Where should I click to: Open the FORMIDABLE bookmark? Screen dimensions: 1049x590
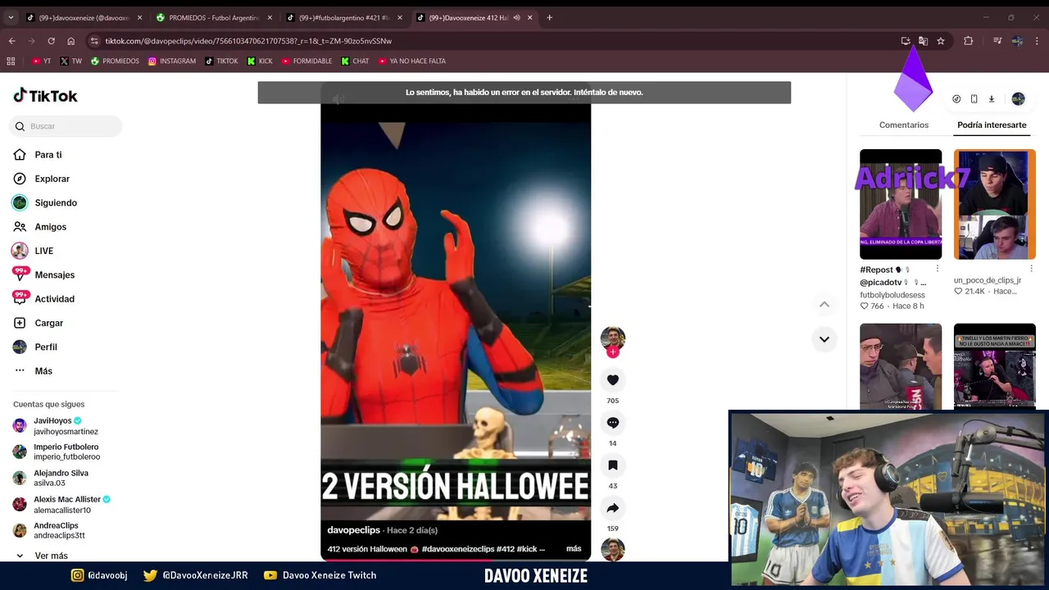(307, 61)
